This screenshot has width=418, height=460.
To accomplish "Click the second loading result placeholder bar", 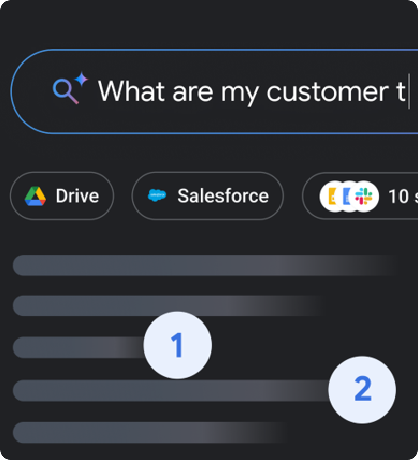I will tap(170, 305).
